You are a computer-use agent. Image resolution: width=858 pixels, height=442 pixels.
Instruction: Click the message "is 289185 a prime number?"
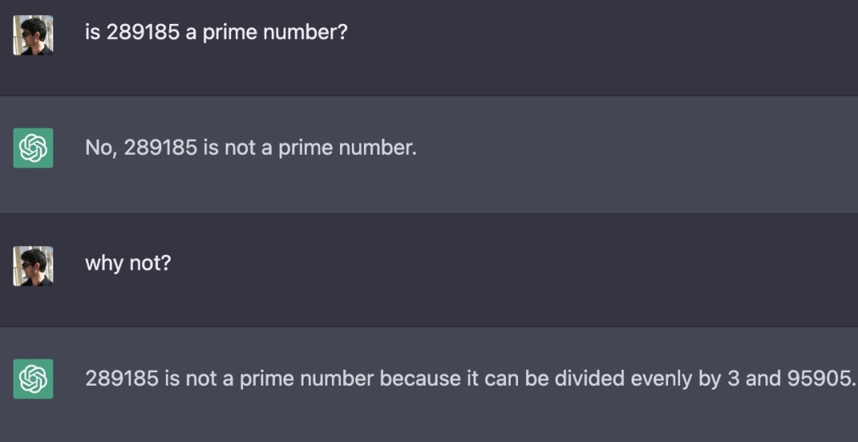pyautogui.click(x=216, y=33)
